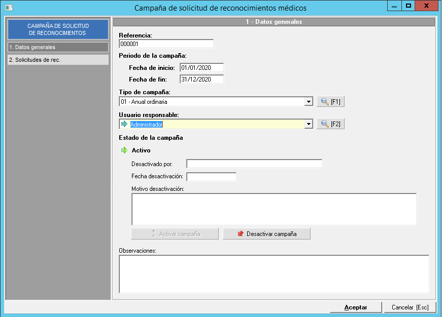Click the Desactivado por text field

click(x=254, y=164)
